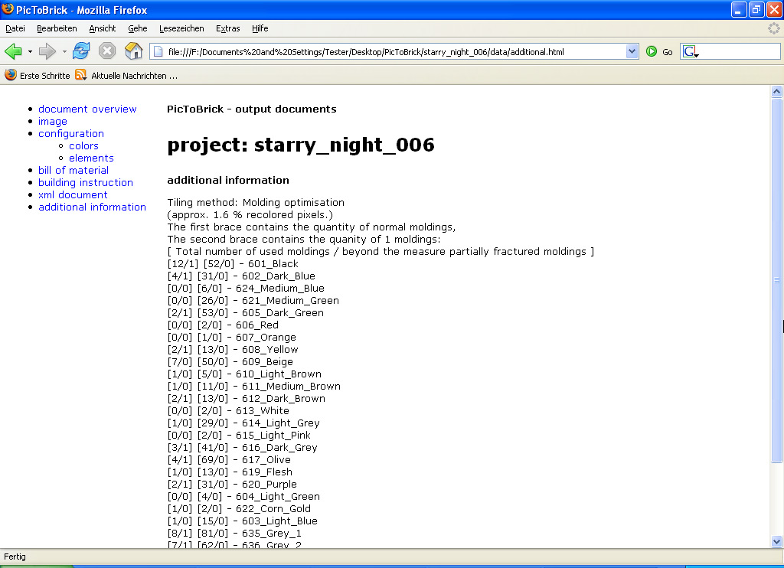Viewport: 784px width, 568px height.
Task: Open the Aktuelle Nachrichten bookmark
Action: pos(134,76)
